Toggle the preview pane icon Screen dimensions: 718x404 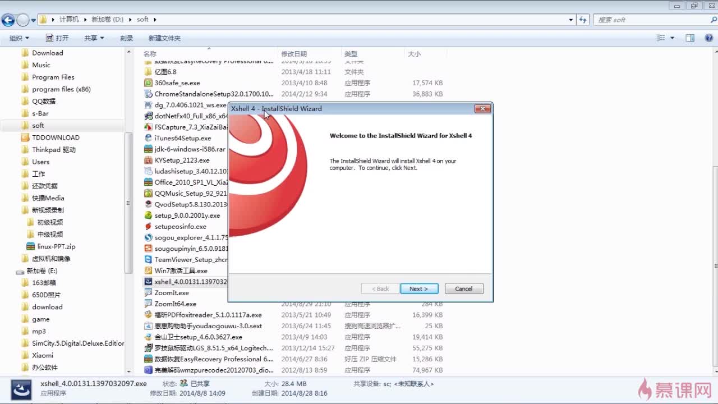coord(691,38)
